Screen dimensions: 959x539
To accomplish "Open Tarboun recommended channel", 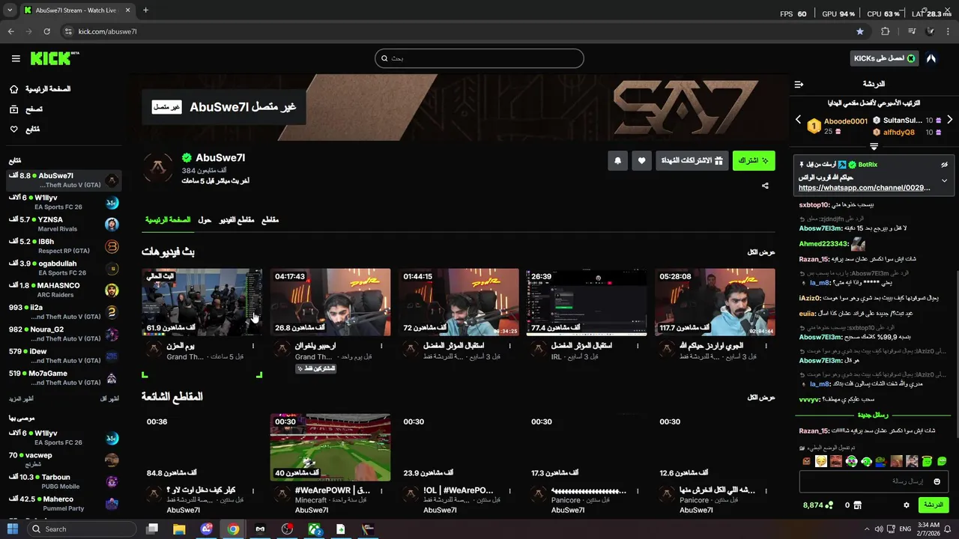I will [x=64, y=481].
